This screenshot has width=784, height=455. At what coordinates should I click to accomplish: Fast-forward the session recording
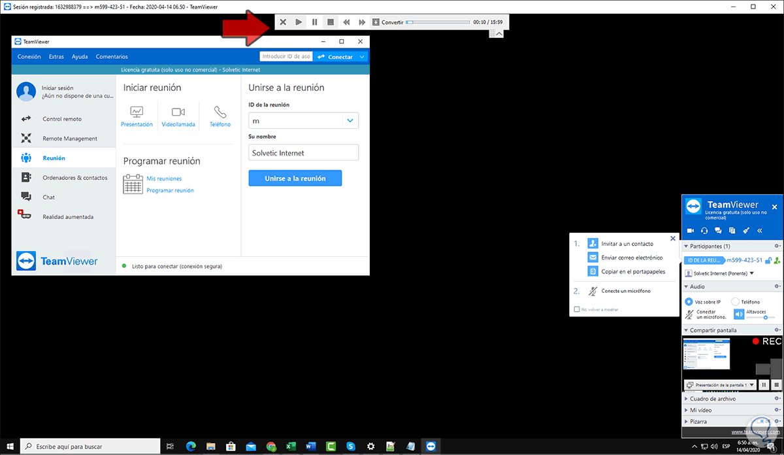(362, 22)
